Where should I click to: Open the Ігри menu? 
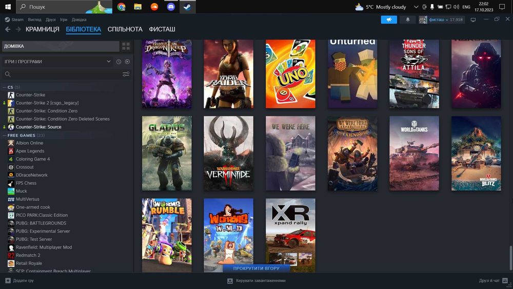64,20
